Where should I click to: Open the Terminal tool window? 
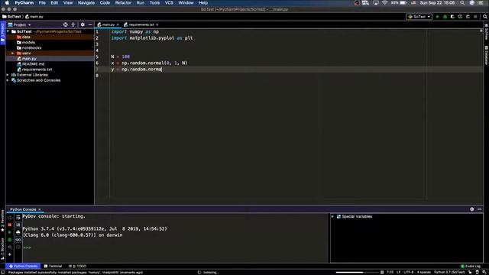pos(53,267)
